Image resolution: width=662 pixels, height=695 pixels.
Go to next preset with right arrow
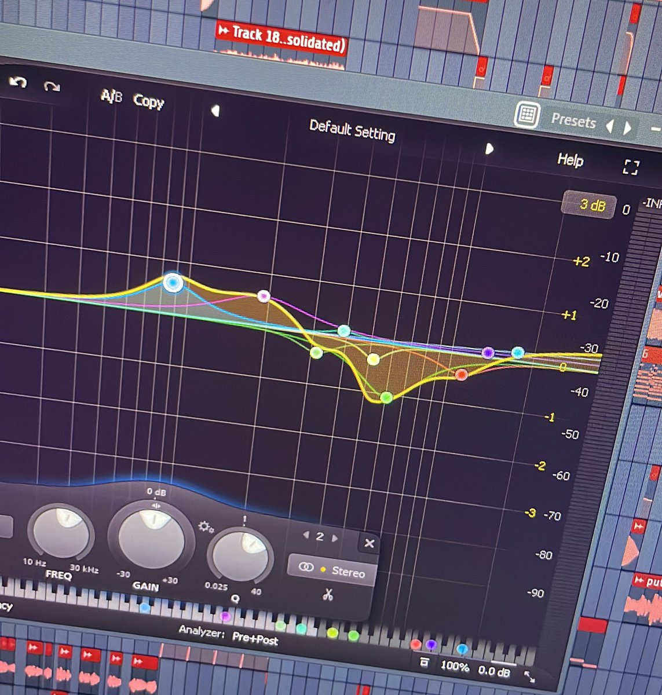(489, 149)
